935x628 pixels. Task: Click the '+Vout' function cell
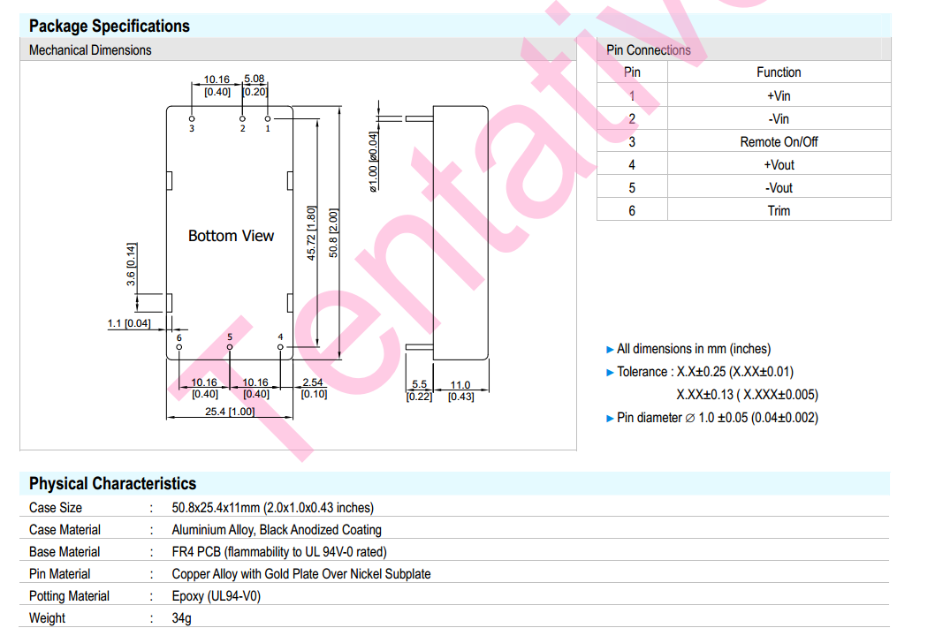pyautogui.click(x=779, y=164)
